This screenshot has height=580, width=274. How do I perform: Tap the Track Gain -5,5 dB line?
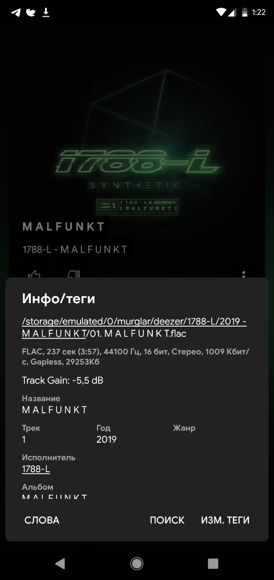tap(62, 380)
